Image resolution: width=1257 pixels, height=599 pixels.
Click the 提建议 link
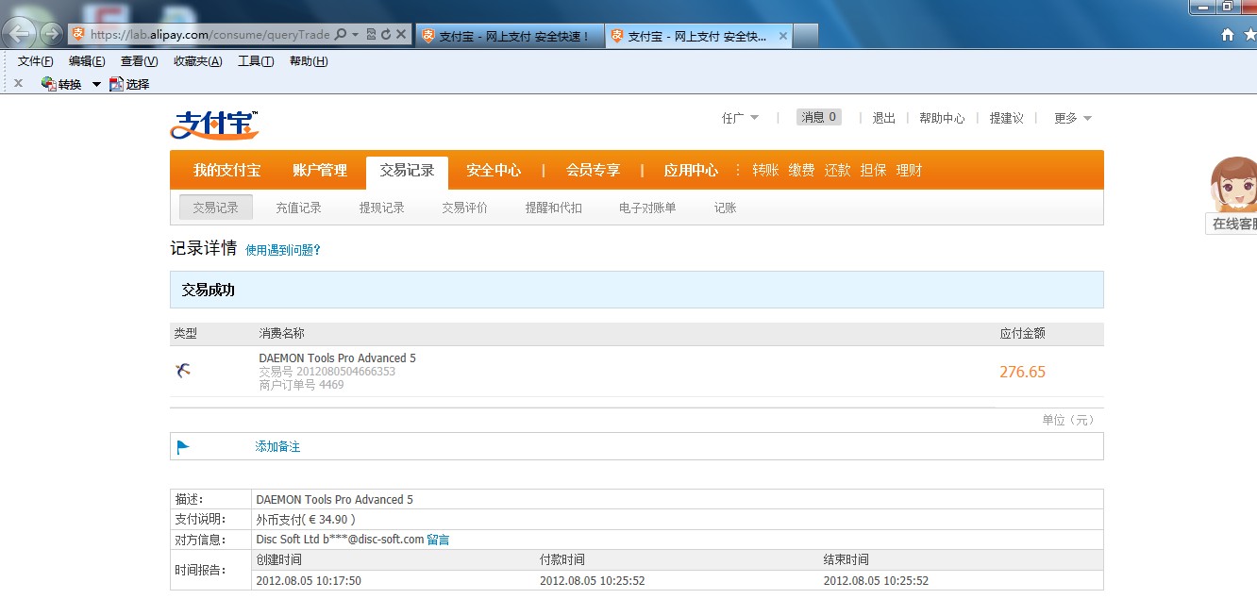pyautogui.click(x=1006, y=118)
